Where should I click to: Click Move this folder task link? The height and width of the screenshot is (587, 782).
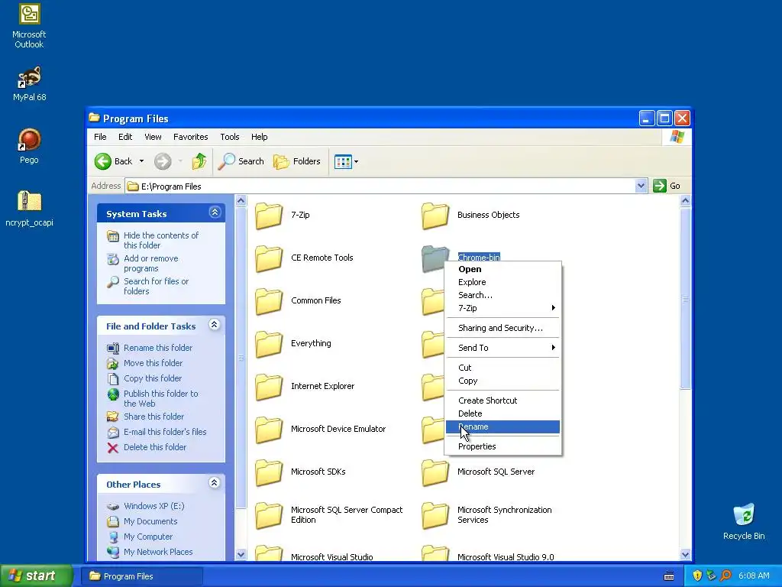[153, 363]
